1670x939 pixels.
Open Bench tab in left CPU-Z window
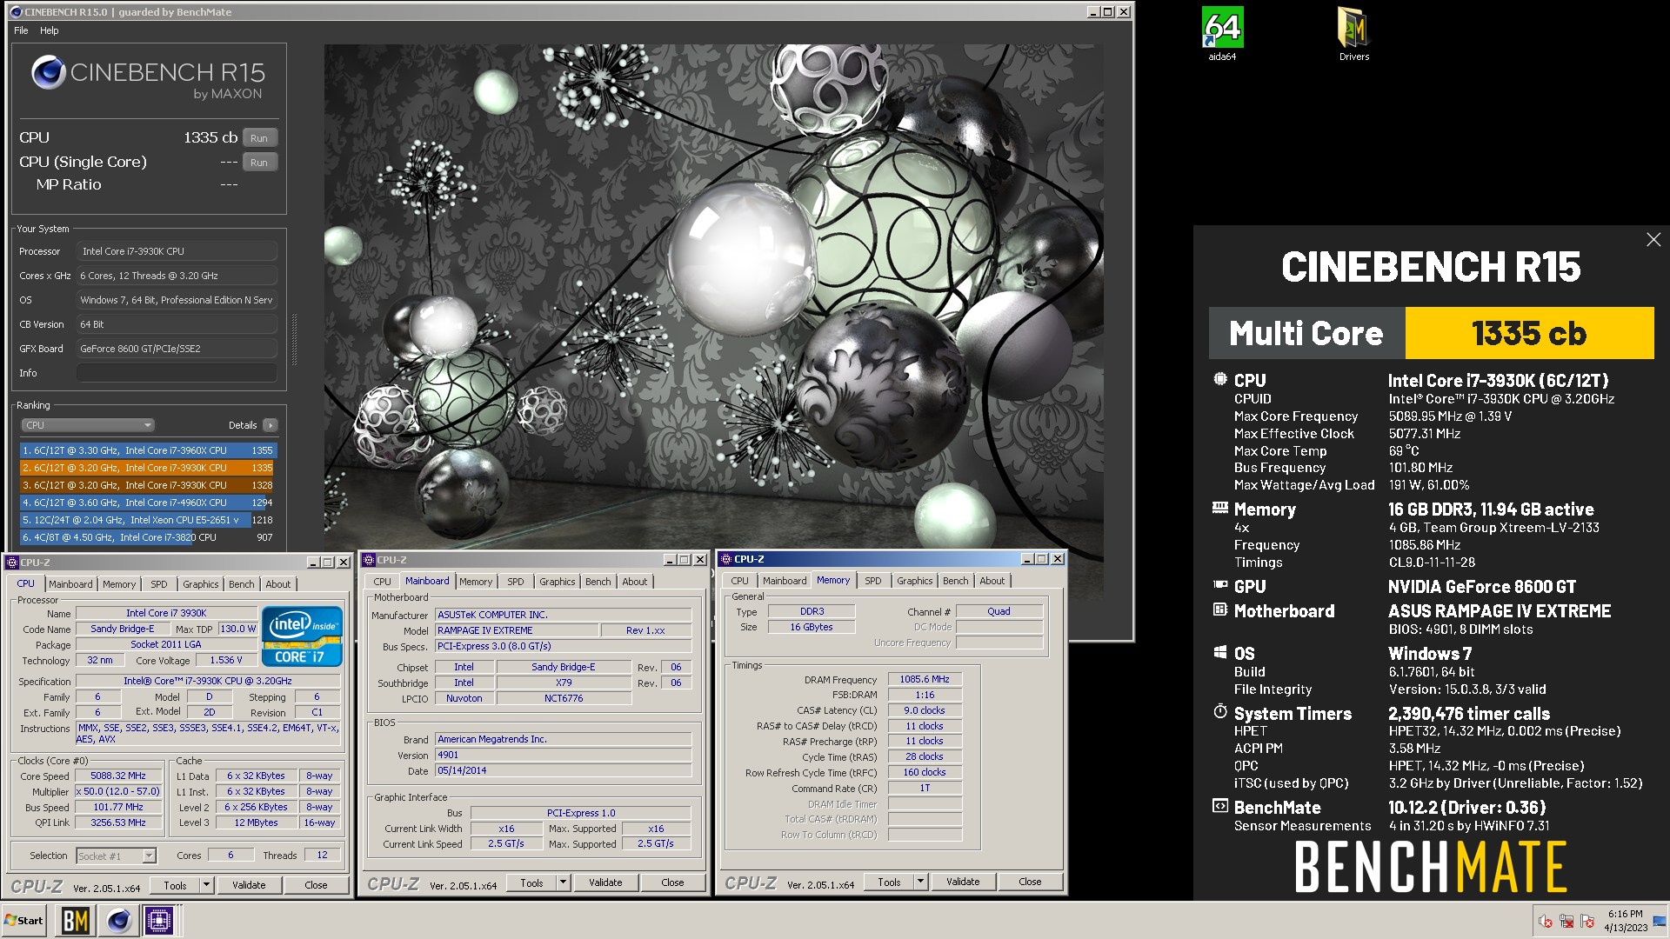coord(242,584)
